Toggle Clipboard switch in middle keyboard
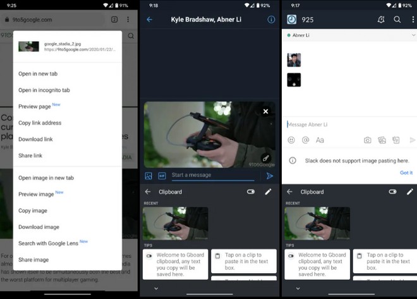Screen dimensions: 417x299 [251, 192]
